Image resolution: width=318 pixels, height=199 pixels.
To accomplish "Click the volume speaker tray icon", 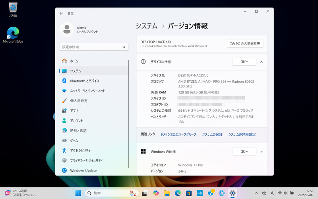I will (x=285, y=193).
